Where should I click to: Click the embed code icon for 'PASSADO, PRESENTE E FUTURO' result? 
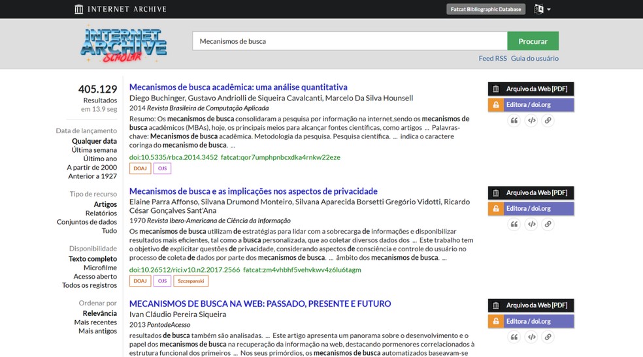coord(531,337)
